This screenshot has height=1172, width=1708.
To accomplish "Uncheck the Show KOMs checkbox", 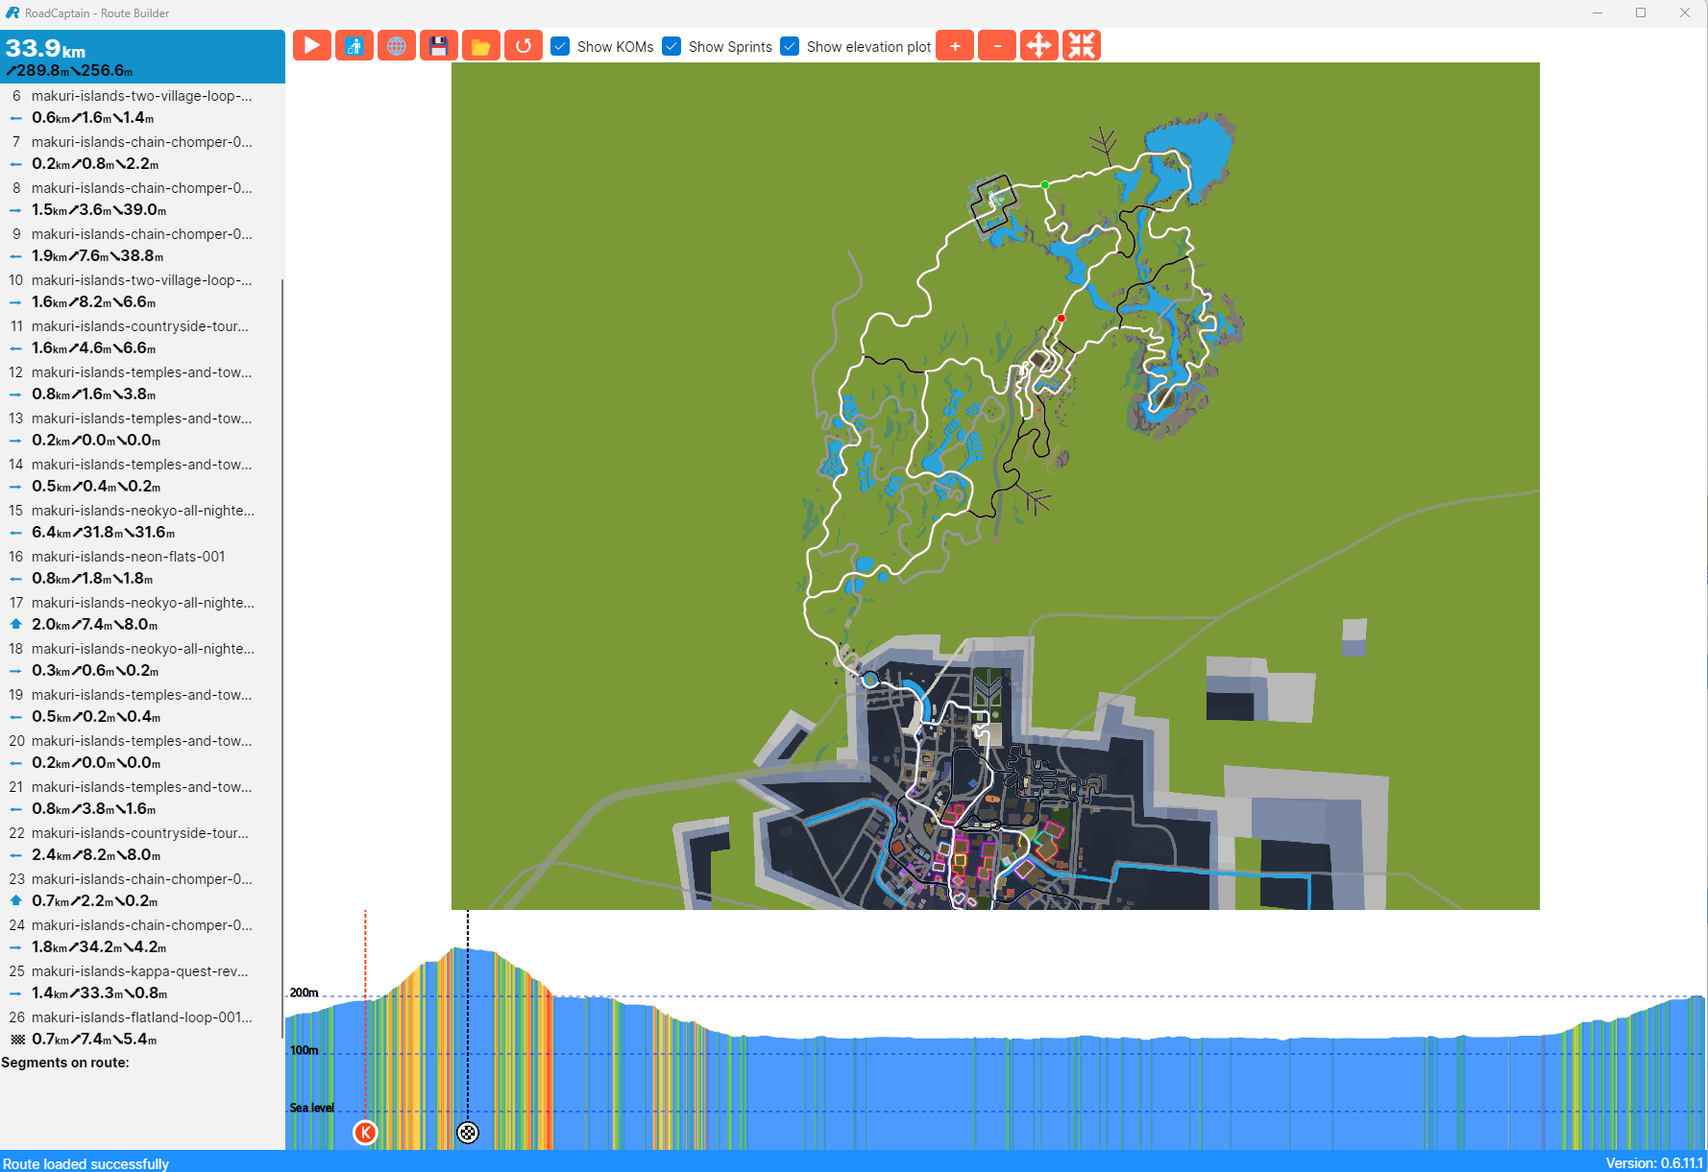I will pos(561,47).
